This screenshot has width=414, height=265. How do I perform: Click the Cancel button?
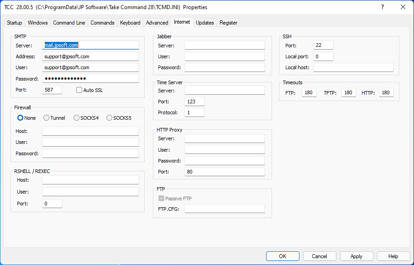(x=320, y=256)
